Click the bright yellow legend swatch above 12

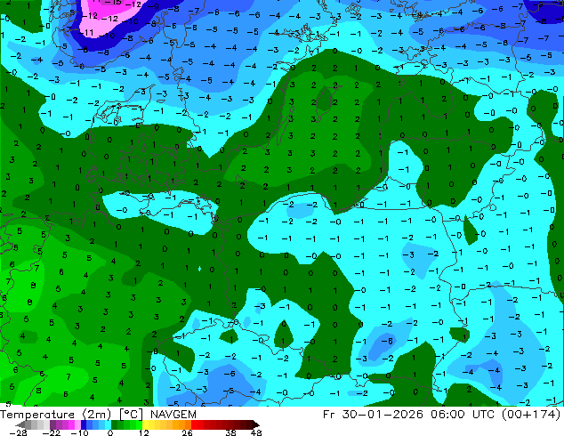pos(146,424)
